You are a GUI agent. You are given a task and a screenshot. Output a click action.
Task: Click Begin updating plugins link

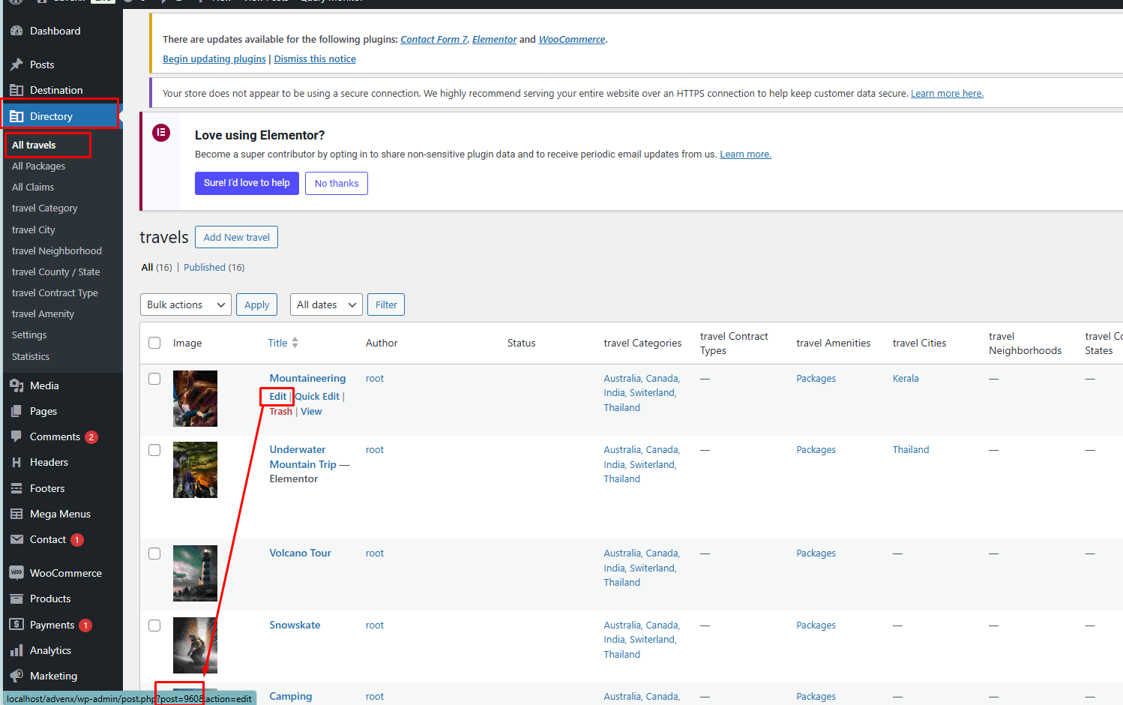pos(214,58)
